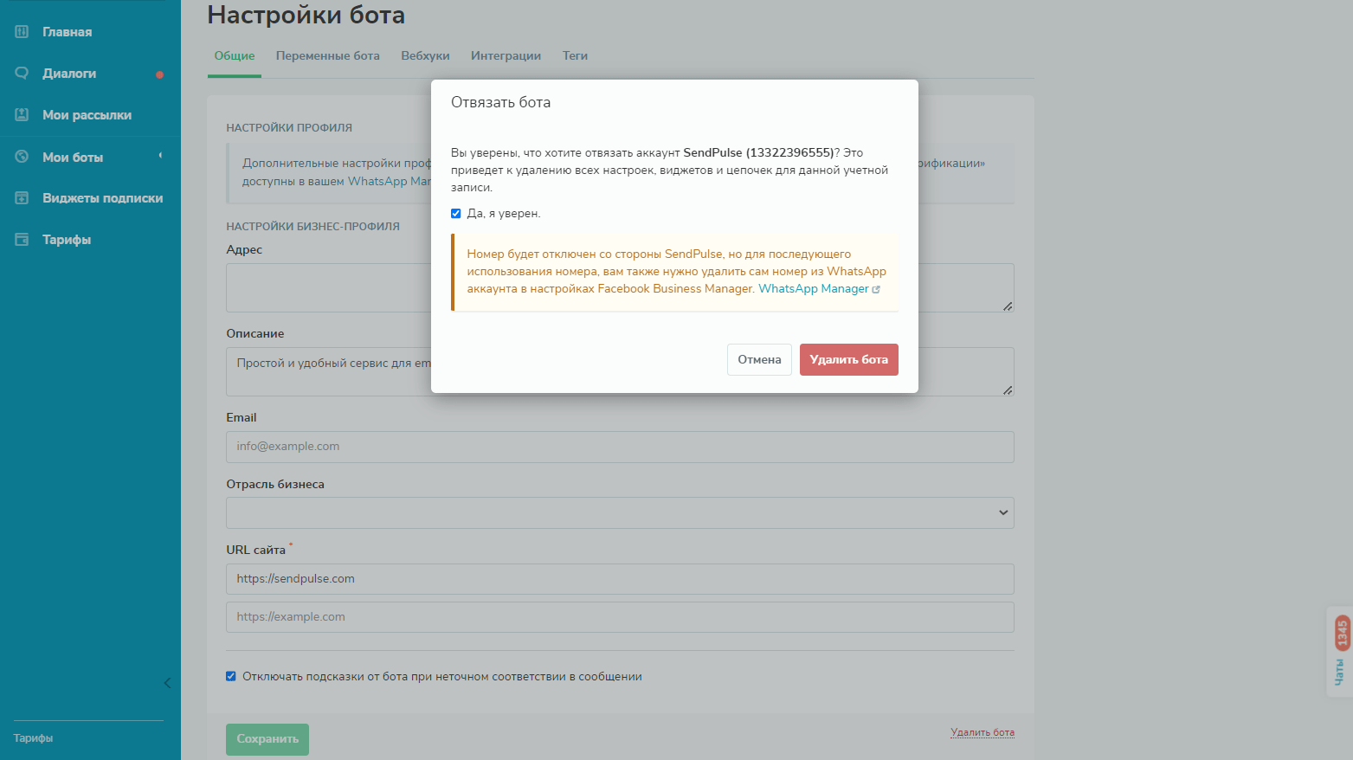Click the Мои рассылки icon in sidebar
1353x760 pixels.
22,115
